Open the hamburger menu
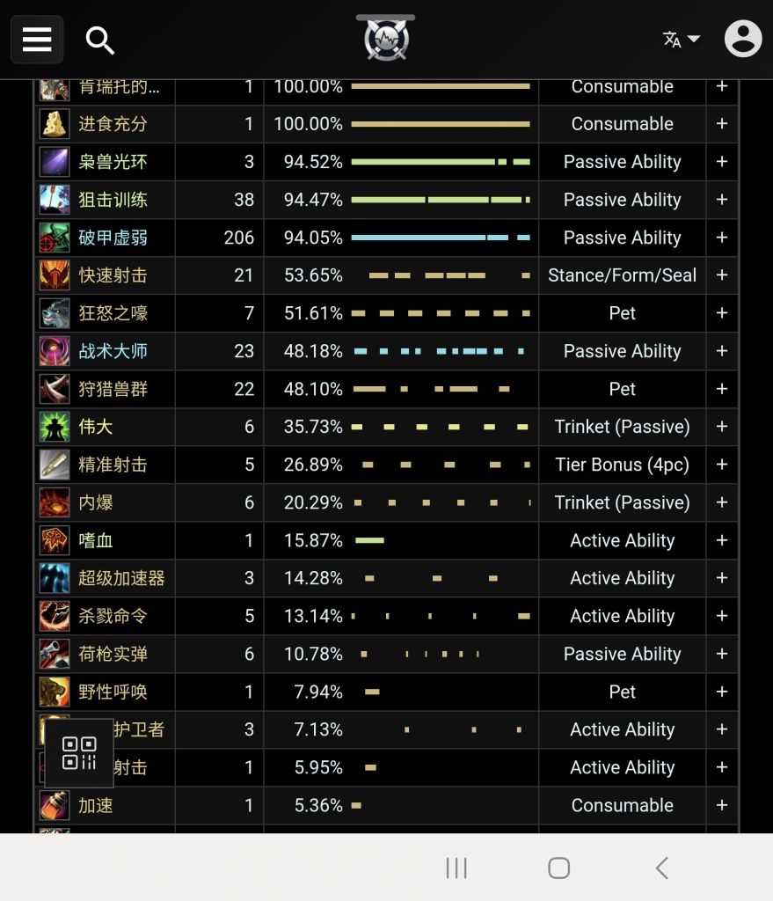 37,40
